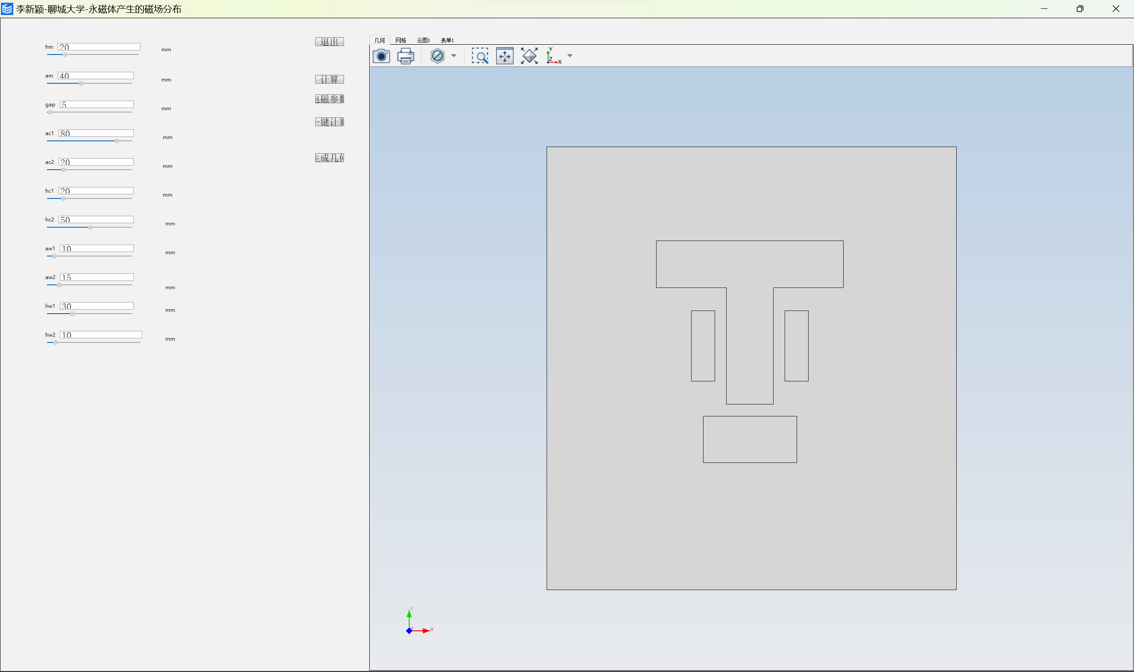This screenshot has height=672, width=1134.
Task: Open dropdown arrow next to hexagon slash icon
Action: pyautogui.click(x=454, y=56)
